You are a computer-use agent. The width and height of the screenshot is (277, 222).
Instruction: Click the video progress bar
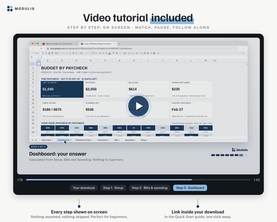coord(138,180)
